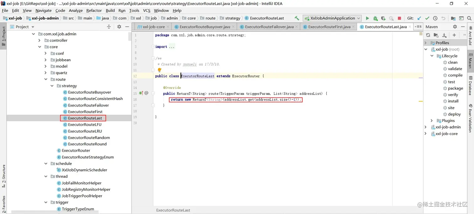The height and width of the screenshot is (214, 474).
Task: Click the Build project hammer icon
Action: tap(297, 18)
